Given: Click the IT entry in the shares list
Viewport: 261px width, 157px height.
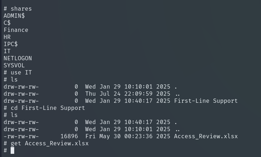Looking at the screenshot, I should [7, 51].
